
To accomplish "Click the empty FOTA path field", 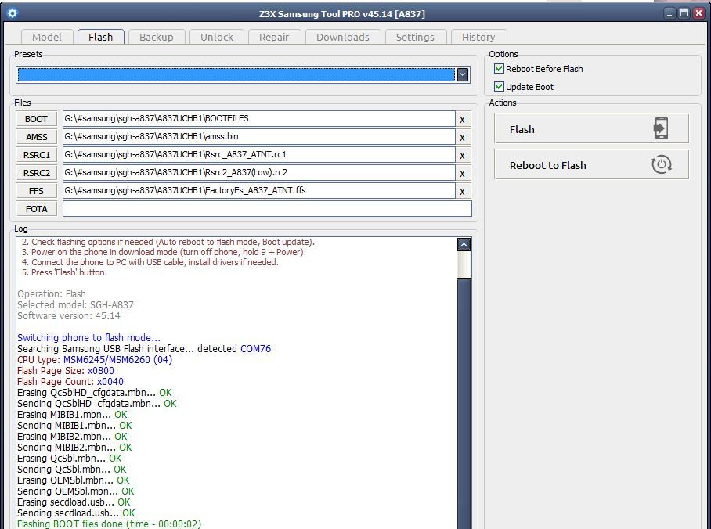I will pyautogui.click(x=267, y=209).
